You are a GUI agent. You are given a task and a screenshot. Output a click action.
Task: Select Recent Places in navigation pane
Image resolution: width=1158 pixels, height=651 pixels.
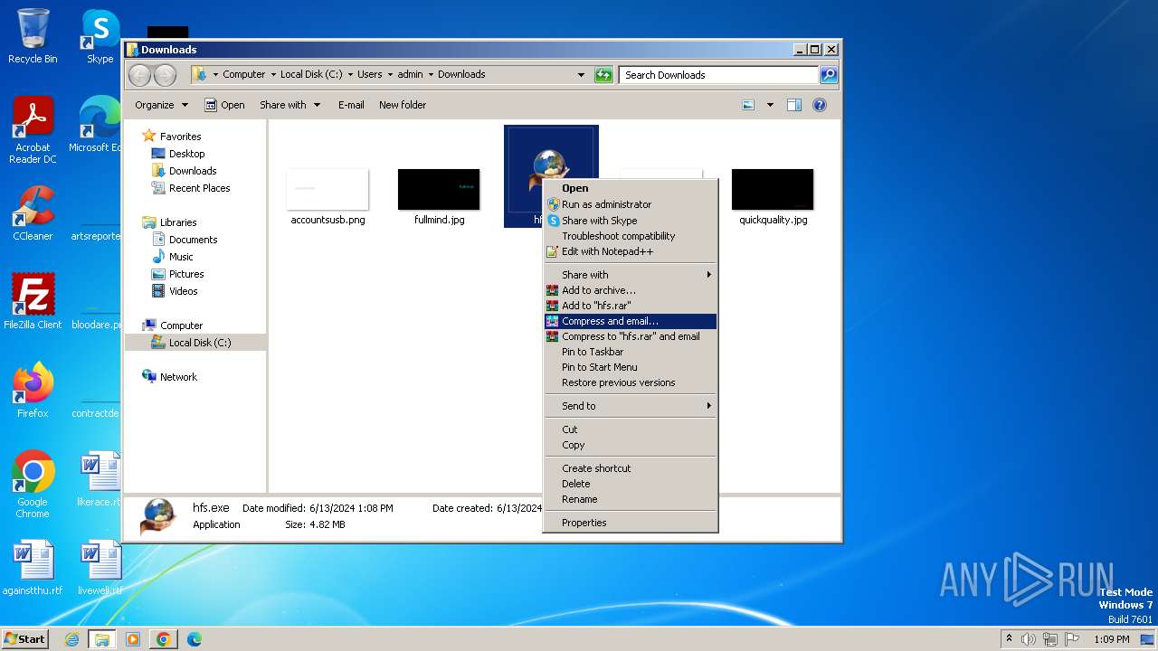199,188
